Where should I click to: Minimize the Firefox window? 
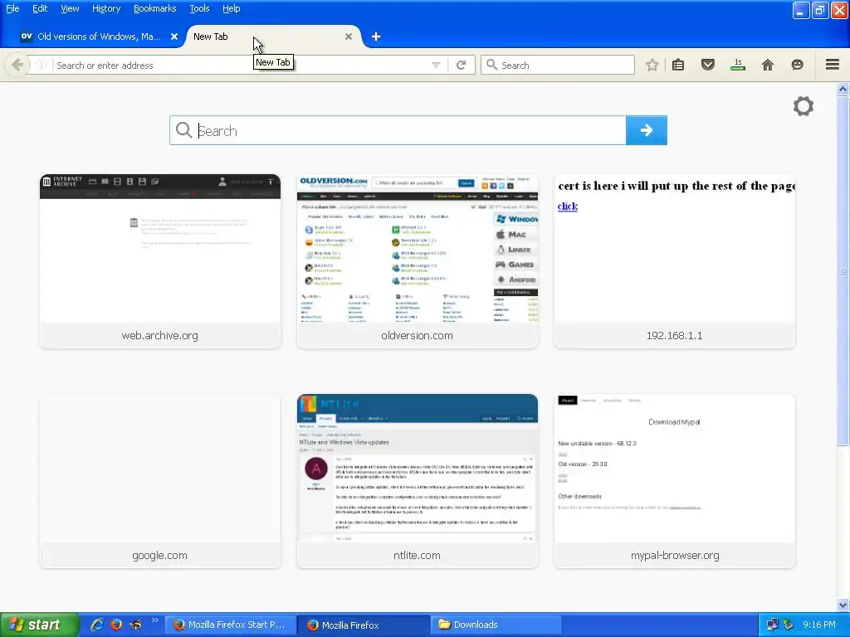pos(801,10)
